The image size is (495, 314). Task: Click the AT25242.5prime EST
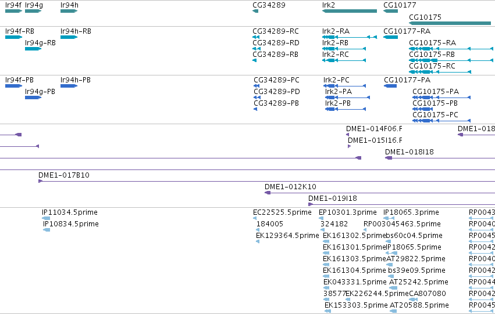393,288
